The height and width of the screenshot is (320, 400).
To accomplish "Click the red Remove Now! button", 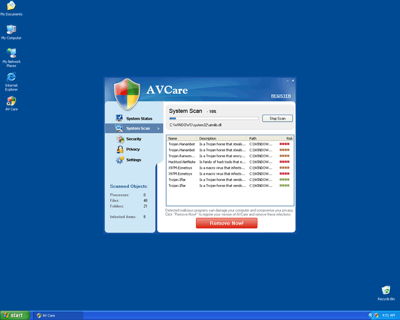I will tap(226, 223).
